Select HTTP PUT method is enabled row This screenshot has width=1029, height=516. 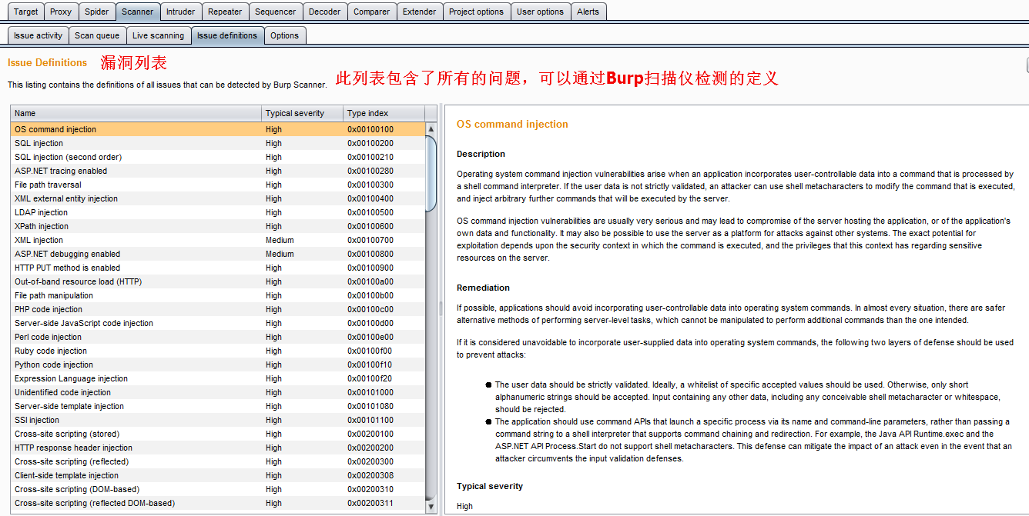pyautogui.click(x=218, y=268)
